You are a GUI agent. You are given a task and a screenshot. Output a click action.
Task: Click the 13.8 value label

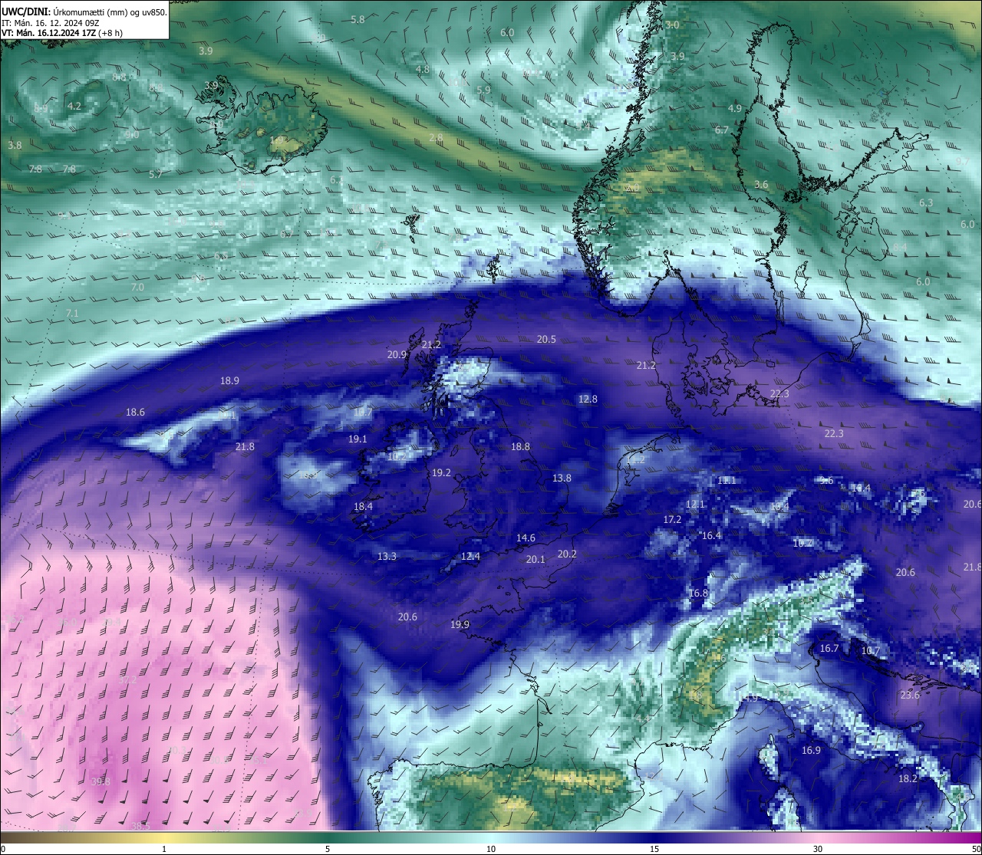(562, 478)
